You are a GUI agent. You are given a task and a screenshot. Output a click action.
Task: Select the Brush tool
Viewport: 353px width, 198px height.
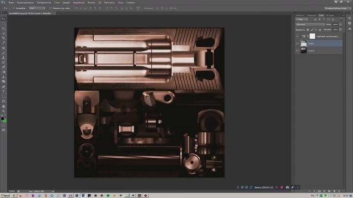3,53
